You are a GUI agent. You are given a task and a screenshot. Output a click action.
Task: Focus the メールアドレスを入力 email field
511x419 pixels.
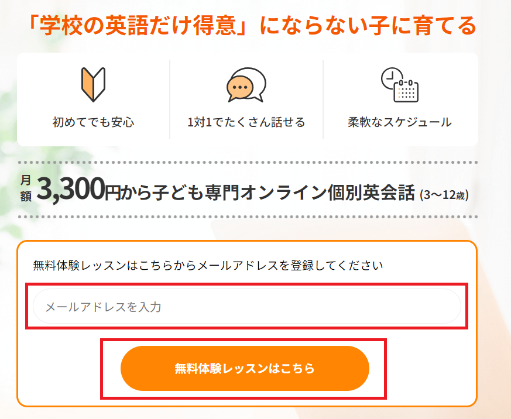(x=246, y=307)
